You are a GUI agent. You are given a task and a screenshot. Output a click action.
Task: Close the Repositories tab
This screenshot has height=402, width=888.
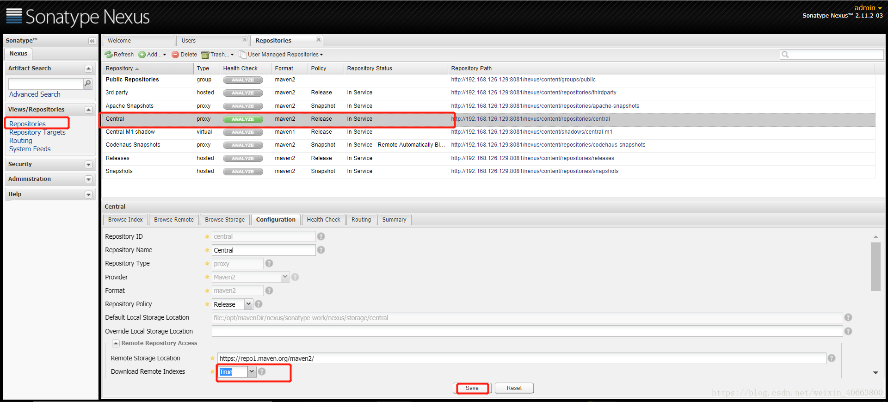[x=319, y=40]
